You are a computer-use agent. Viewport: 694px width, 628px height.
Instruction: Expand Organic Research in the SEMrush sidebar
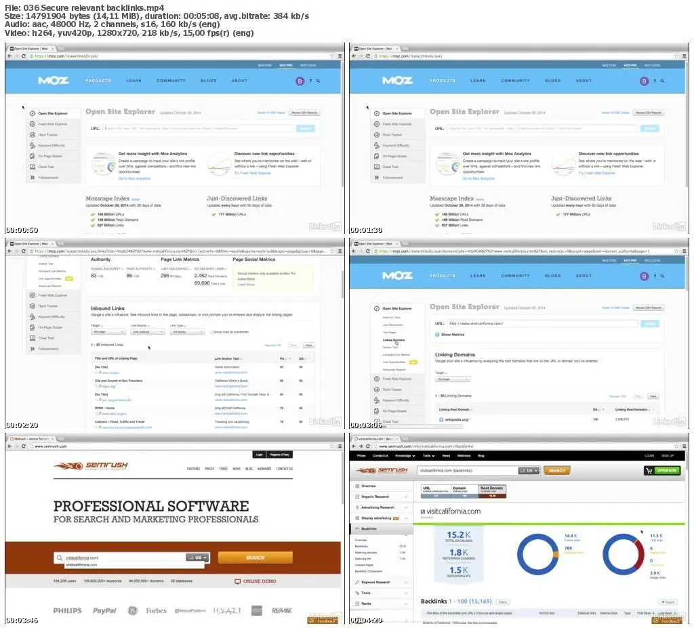coord(381,497)
